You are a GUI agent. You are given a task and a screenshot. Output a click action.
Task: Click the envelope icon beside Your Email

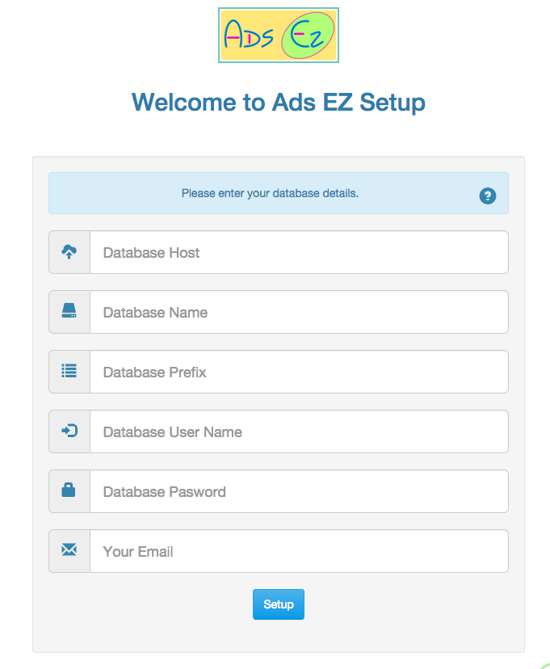69,549
